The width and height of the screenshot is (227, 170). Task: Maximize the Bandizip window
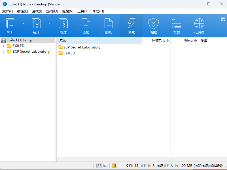coord(209,4)
